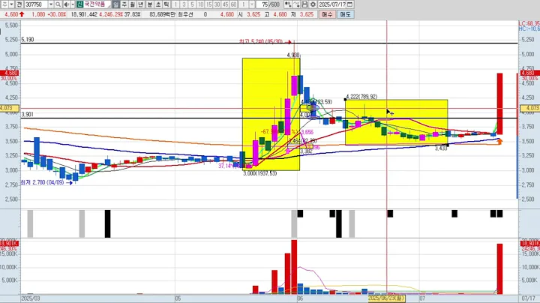This screenshot has width=540, height=303.
Task: Click the 2025/06/23(월) crosshair date label
Action: click(386, 298)
